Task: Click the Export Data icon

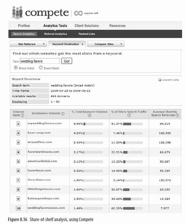Action: pos(160,80)
